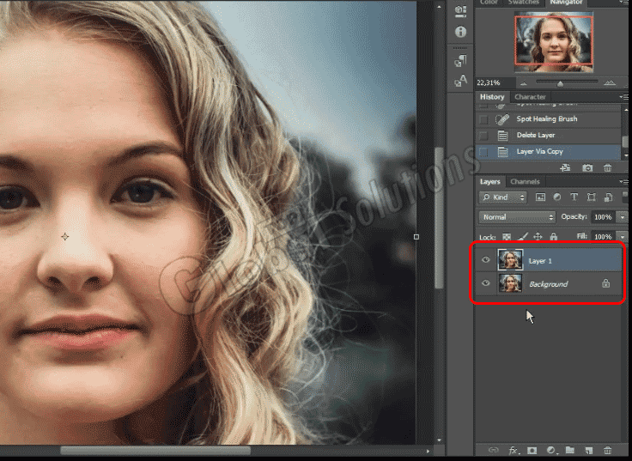Screen dimensions: 632x461
Task: Click the Navigator zoom percentage field 22,31%
Action: pos(495,82)
